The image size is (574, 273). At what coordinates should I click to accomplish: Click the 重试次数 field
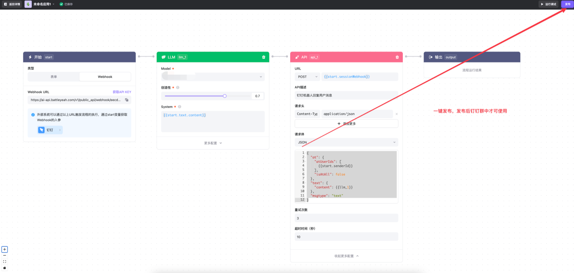pyautogui.click(x=347, y=218)
